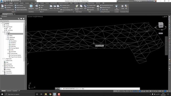Select Corridors in Toolspace
Viewport: 171px width, 96px height.
click(x=8, y=69)
